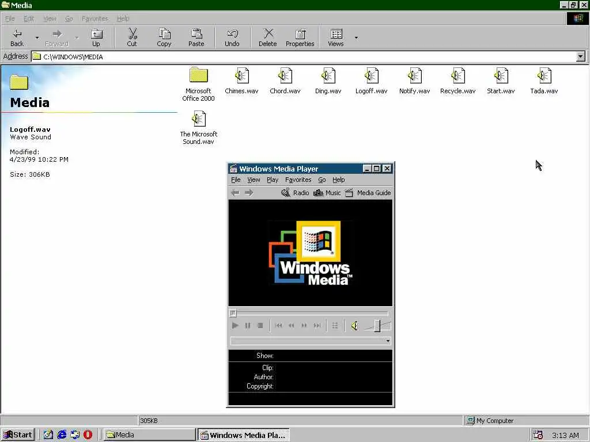Click Play in Windows Media Player
Screen dimensions: 590x442
[x=235, y=326]
